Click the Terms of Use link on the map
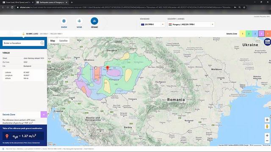Screen dimensions: 271x152 tap(266, 145)
